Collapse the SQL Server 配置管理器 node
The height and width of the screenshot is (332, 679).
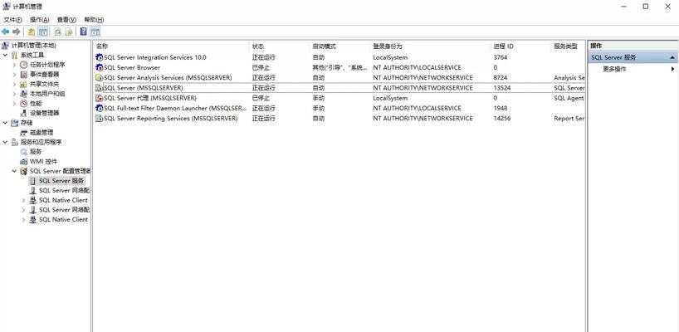[x=14, y=171]
